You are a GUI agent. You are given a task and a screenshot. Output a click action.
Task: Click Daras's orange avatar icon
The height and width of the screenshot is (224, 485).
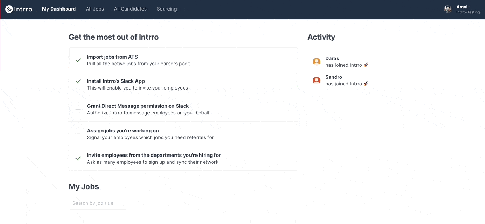pos(317,62)
